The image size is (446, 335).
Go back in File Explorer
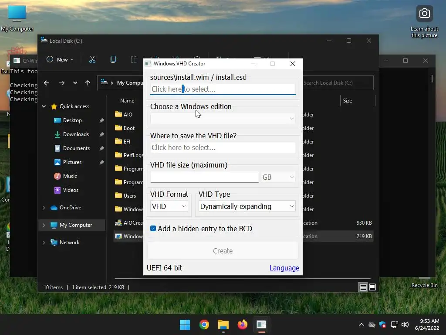(x=47, y=83)
